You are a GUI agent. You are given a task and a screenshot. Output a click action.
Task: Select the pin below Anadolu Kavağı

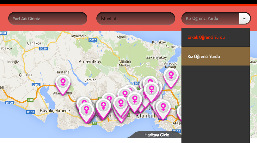pos(171,77)
